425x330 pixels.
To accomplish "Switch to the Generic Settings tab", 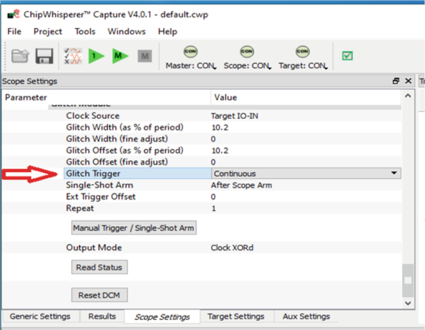I will point(40,316).
